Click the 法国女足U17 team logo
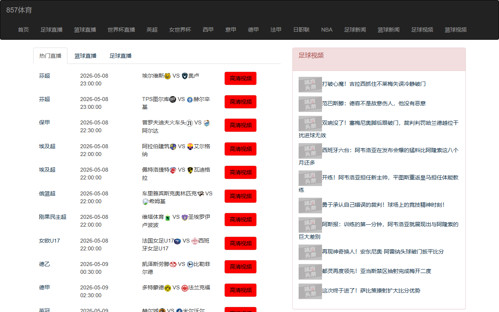499x312 pixels. pos(177,241)
